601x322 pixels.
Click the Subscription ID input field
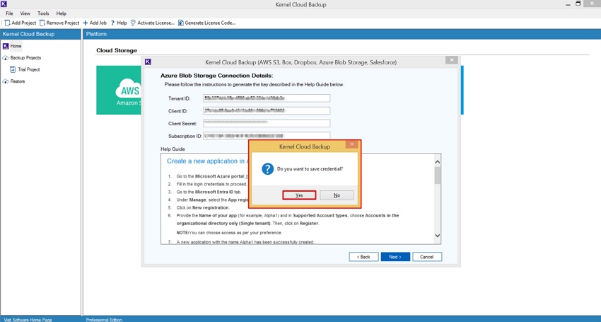(x=267, y=135)
